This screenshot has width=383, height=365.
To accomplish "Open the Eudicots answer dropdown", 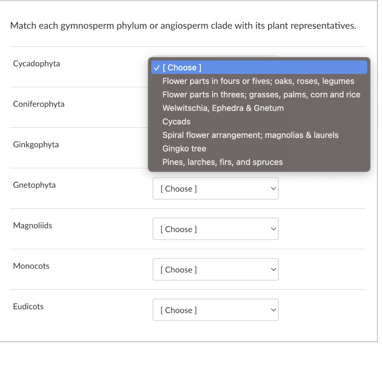I will pos(215,310).
